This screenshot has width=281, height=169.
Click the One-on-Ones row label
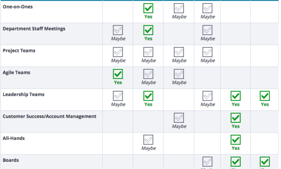pos(18,7)
